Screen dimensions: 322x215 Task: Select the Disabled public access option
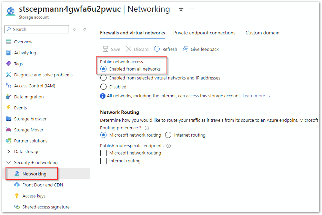point(103,87)
